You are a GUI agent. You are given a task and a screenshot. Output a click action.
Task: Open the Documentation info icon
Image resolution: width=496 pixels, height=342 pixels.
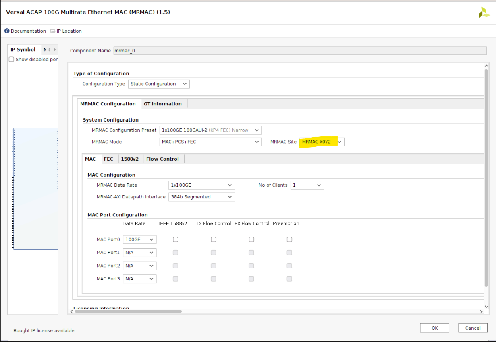click(x=7, y=31)
